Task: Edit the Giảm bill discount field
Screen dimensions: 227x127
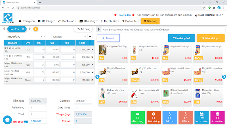Action: (83, 101)
